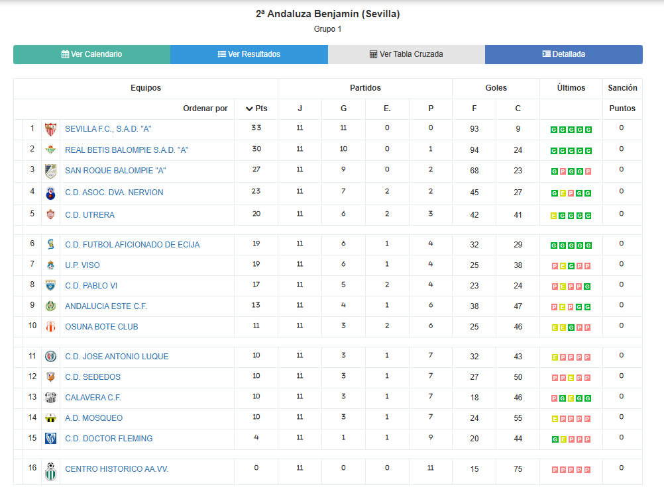The image size is (664, 487).
Task: Sort by J column header
Action: pyautogui.click(x=300, y=109)
